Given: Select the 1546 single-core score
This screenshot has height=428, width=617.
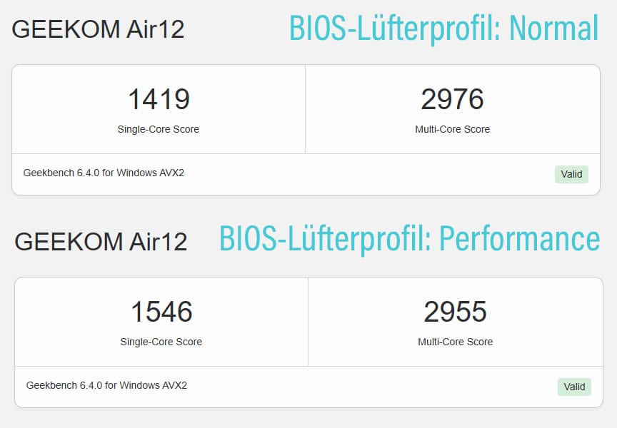Looking at the screenshot, I should point(161,312).
